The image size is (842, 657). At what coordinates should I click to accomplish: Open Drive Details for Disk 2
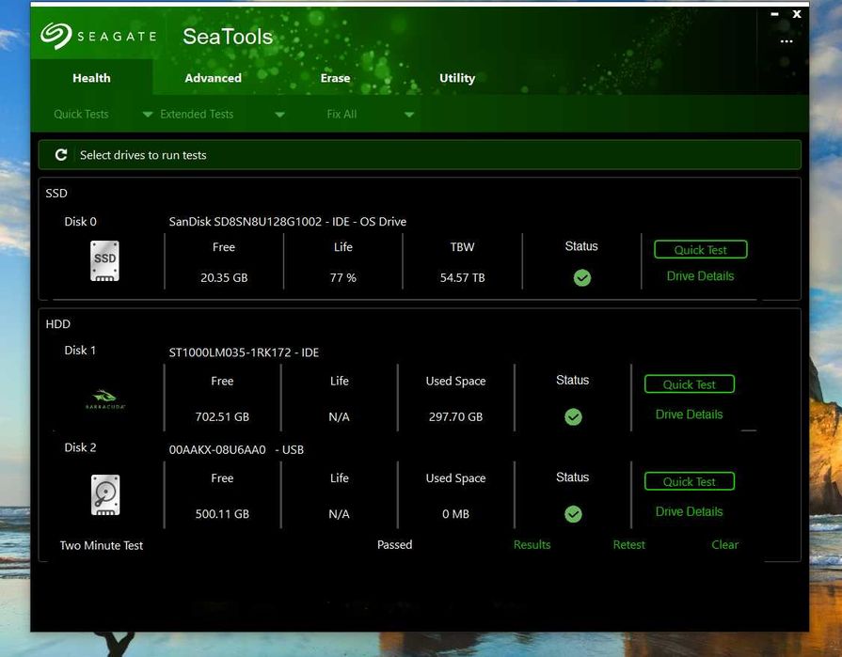coord(689,511)
